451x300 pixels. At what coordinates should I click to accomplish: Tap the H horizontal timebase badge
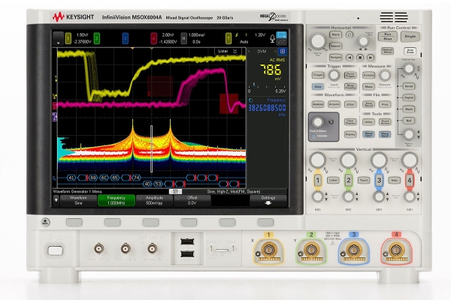coord(184,38)
